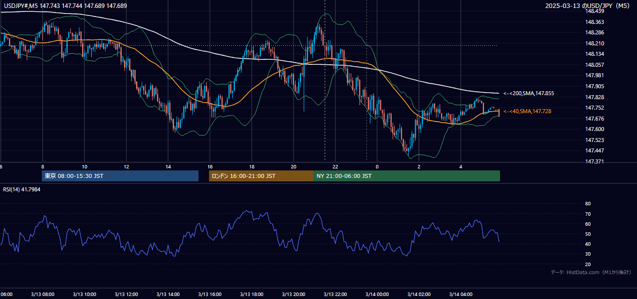This screenshot has width=637, height=299.
Task: Select the RSI(14) 41.7984 indicator label
Action: [x=21, y=189]
